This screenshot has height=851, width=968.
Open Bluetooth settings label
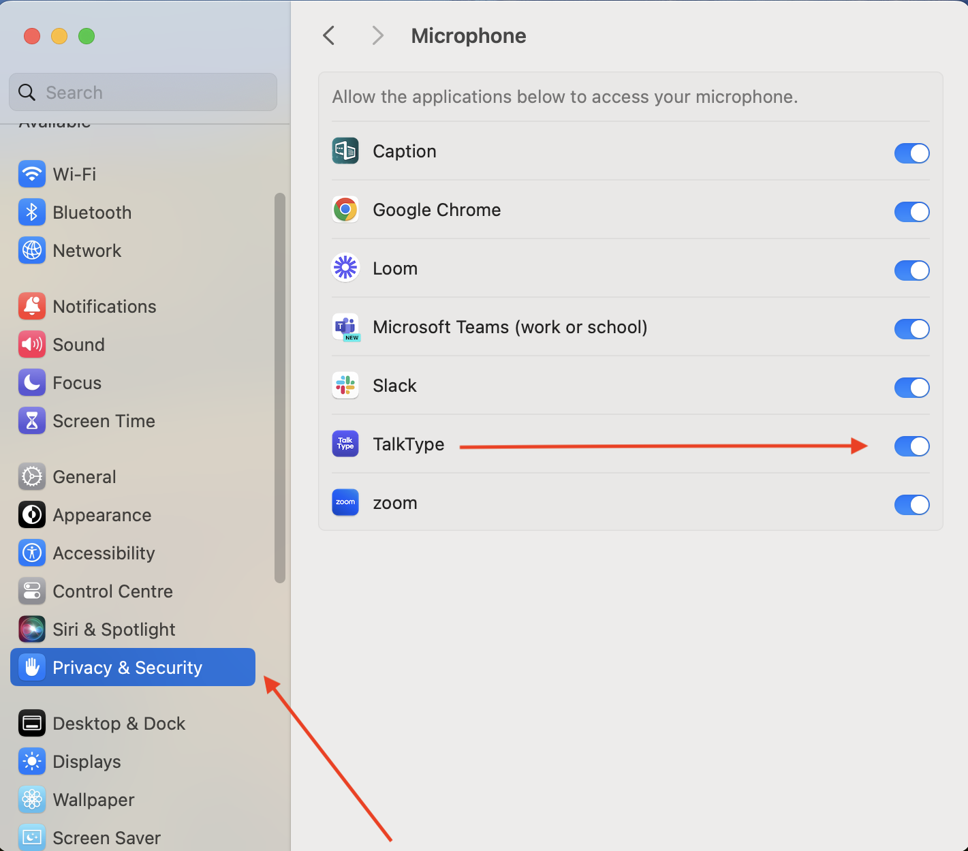click(x=92, y=213)
